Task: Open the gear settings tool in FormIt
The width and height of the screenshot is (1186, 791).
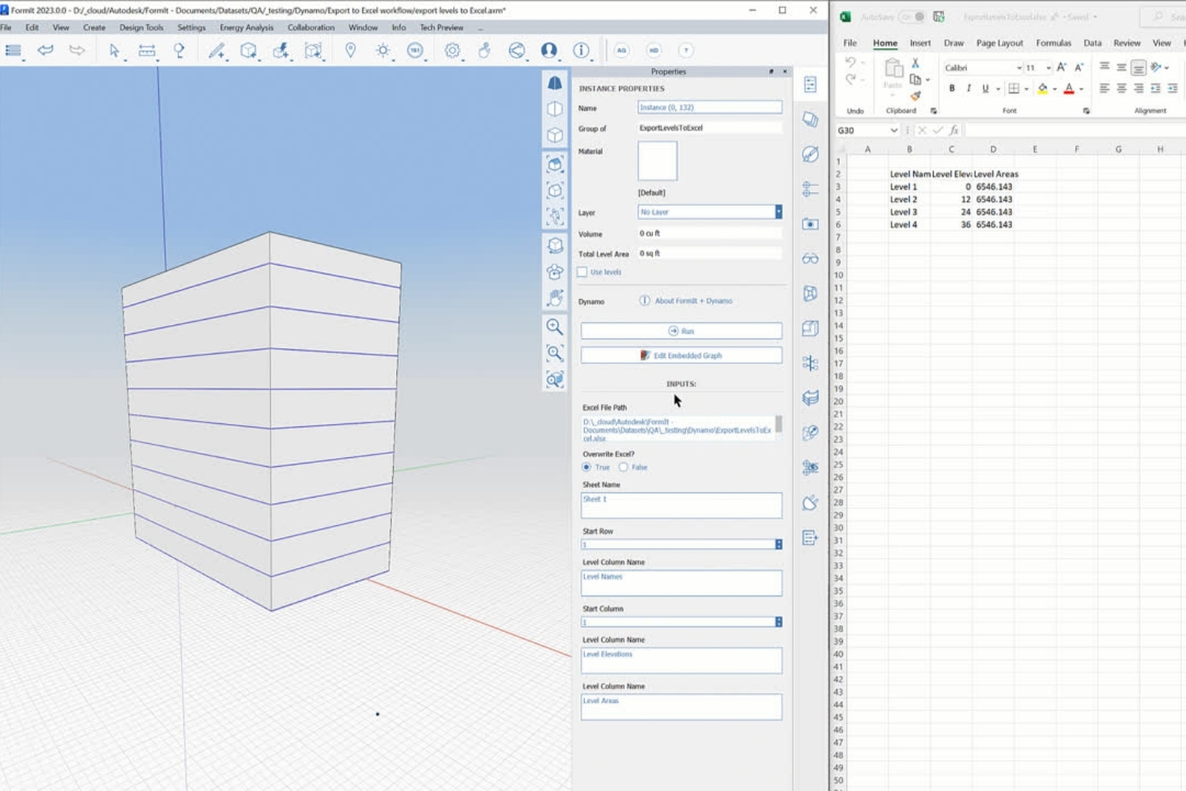Action: click(452, 51)
